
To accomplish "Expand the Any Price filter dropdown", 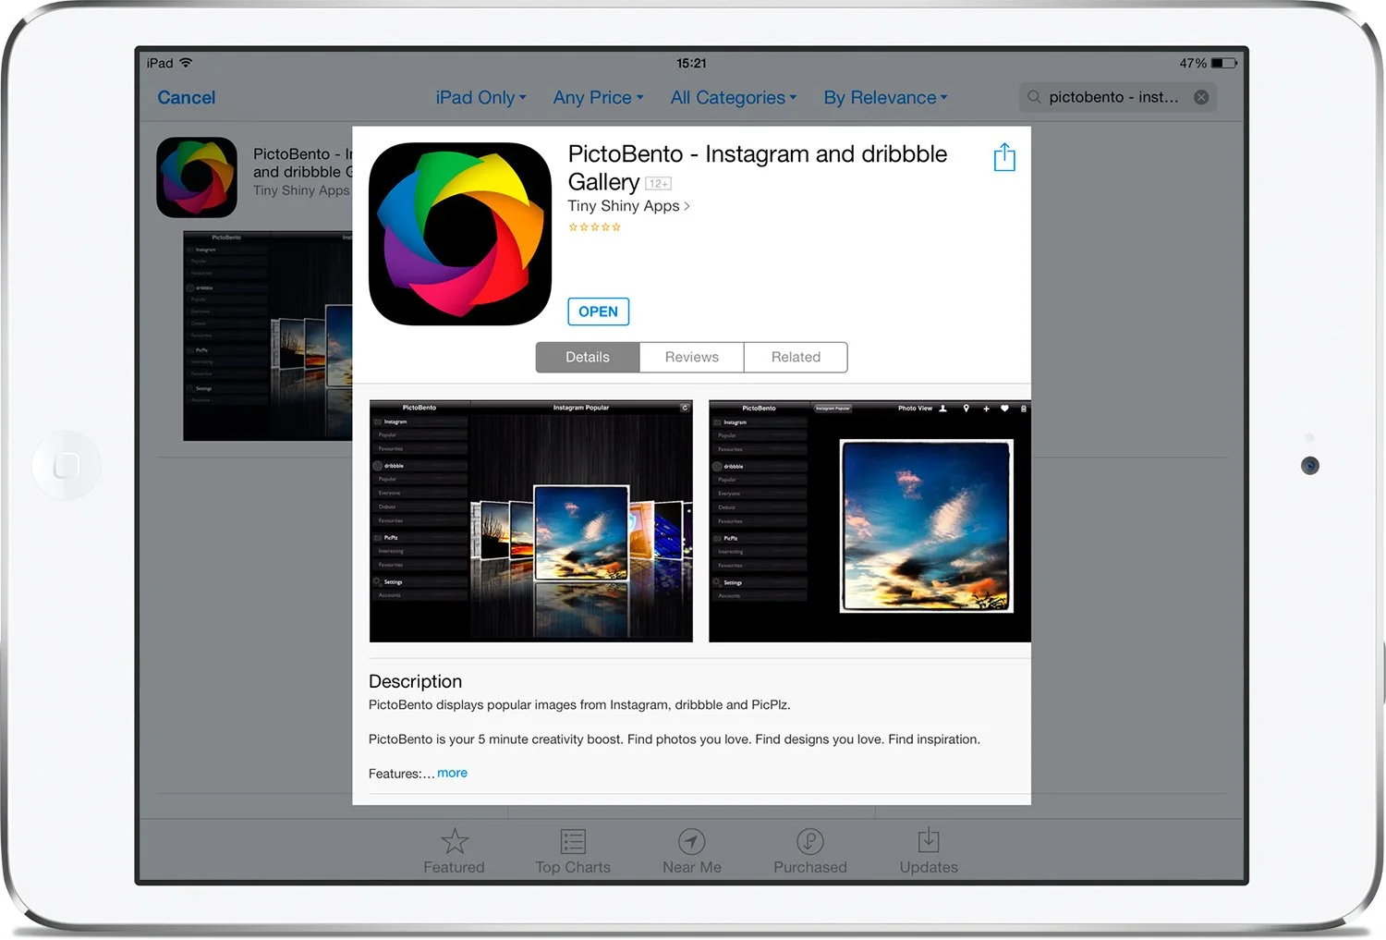I will point(598,97).
